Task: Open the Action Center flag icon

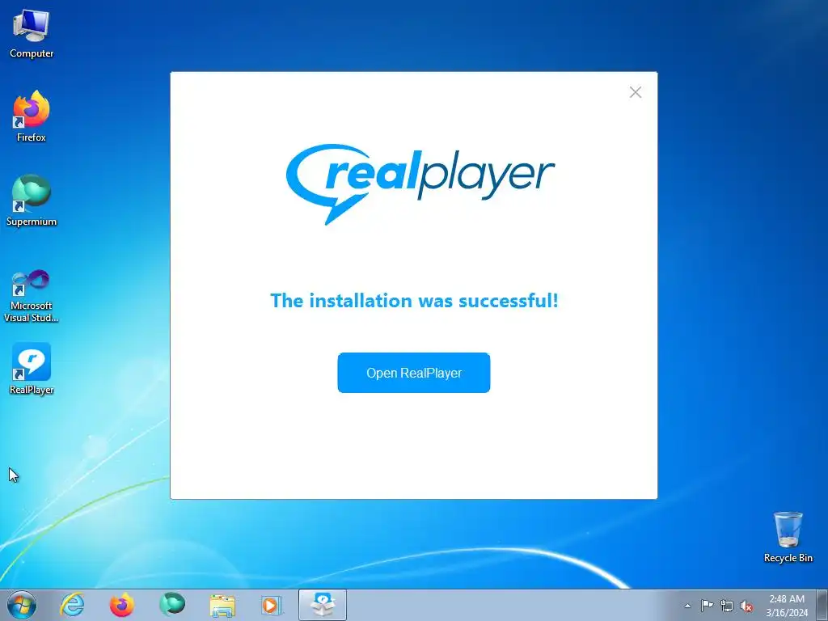Action: 707,606
